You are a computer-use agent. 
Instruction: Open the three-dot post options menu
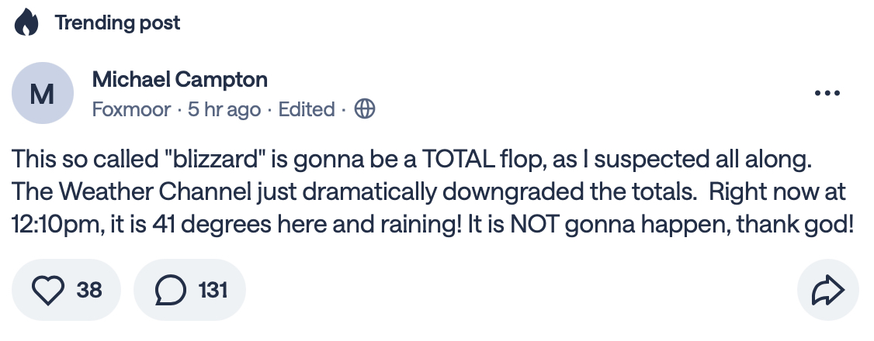tap(827, 94)
